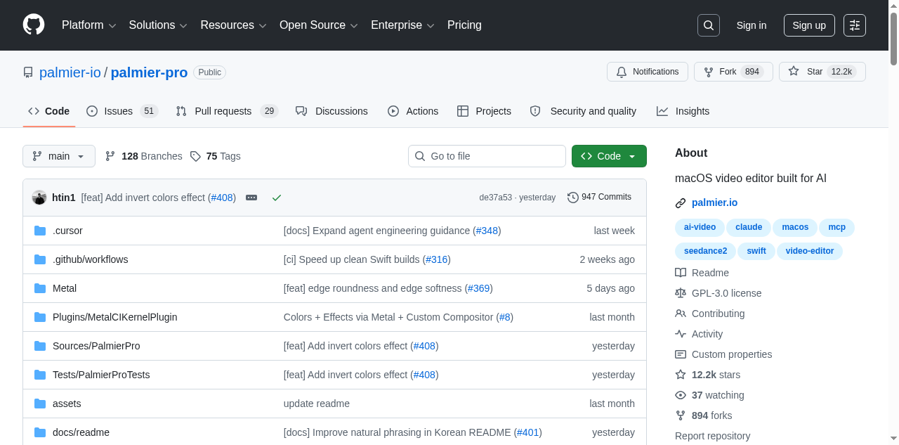Expand the Platform menu
The width and height of the screenshot is (899, 445).
pos(88,25)
